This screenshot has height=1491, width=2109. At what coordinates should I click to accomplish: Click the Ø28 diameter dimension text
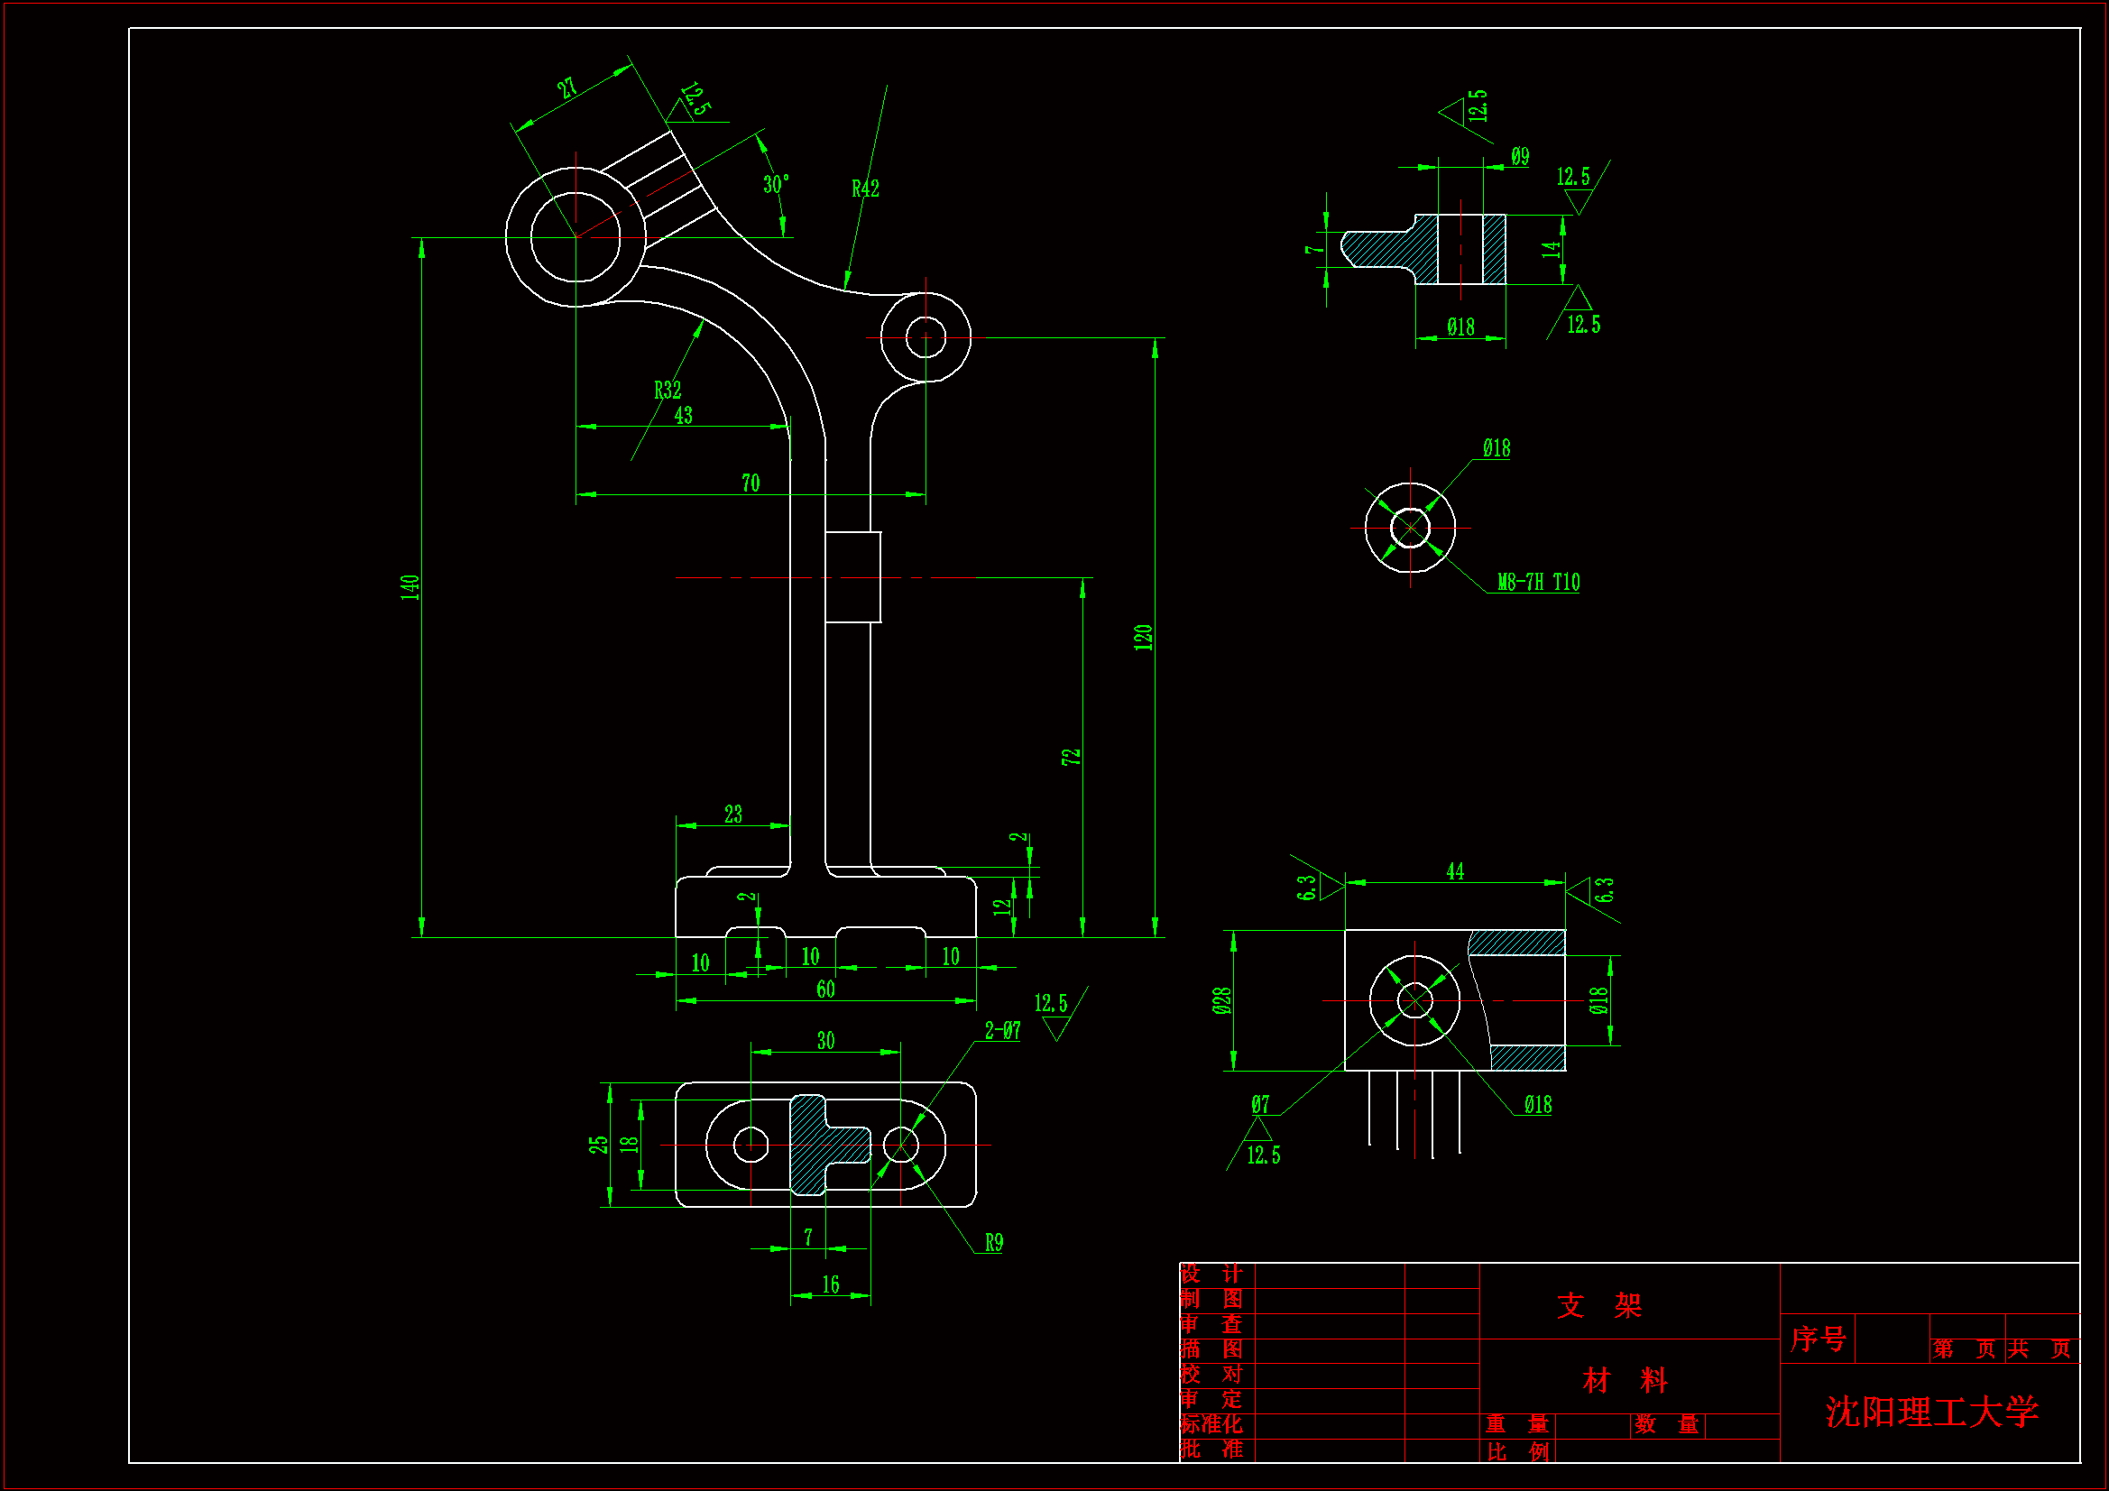[x=1220, y=1000]
